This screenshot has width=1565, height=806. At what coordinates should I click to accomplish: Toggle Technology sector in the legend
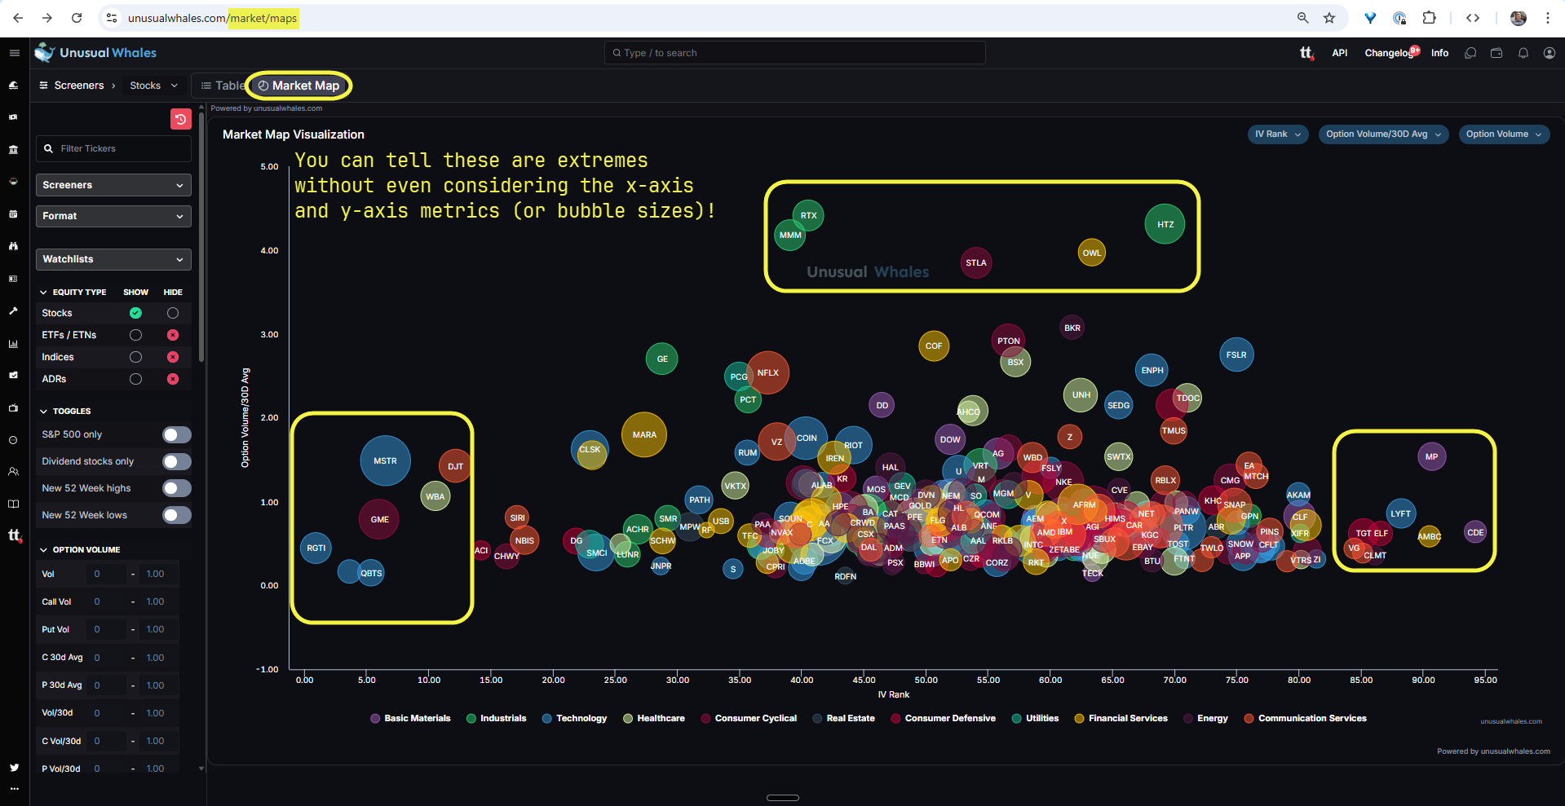tap(574, 719)
